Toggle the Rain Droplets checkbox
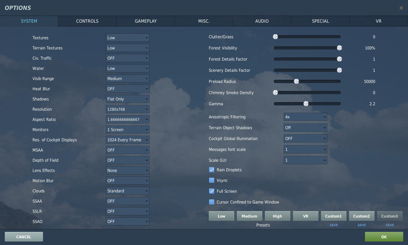The image size is (408, 245). pos(212,170)
